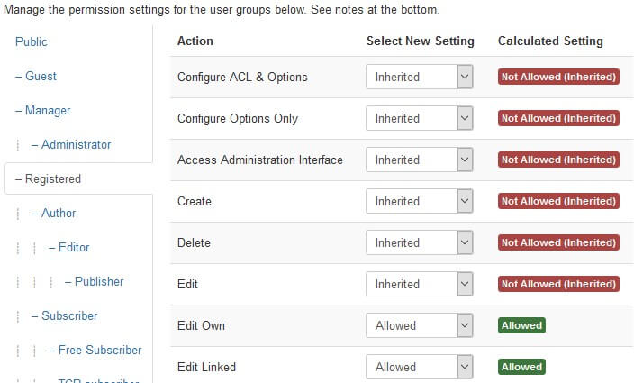Viewport: 634px width, 383px height.
Task: Click the Not Allowed badge for Create
Action: point(558,201)
